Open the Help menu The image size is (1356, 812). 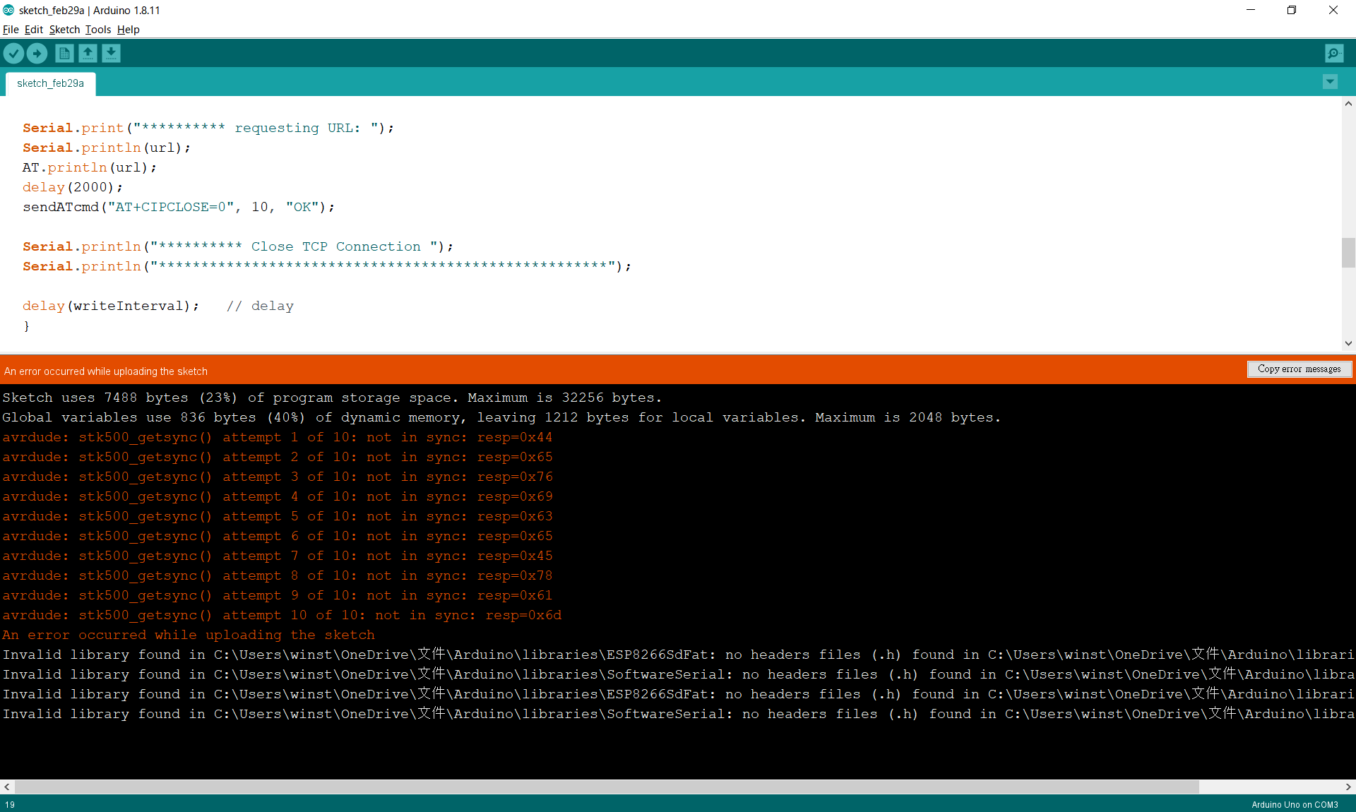click(128, 30)
